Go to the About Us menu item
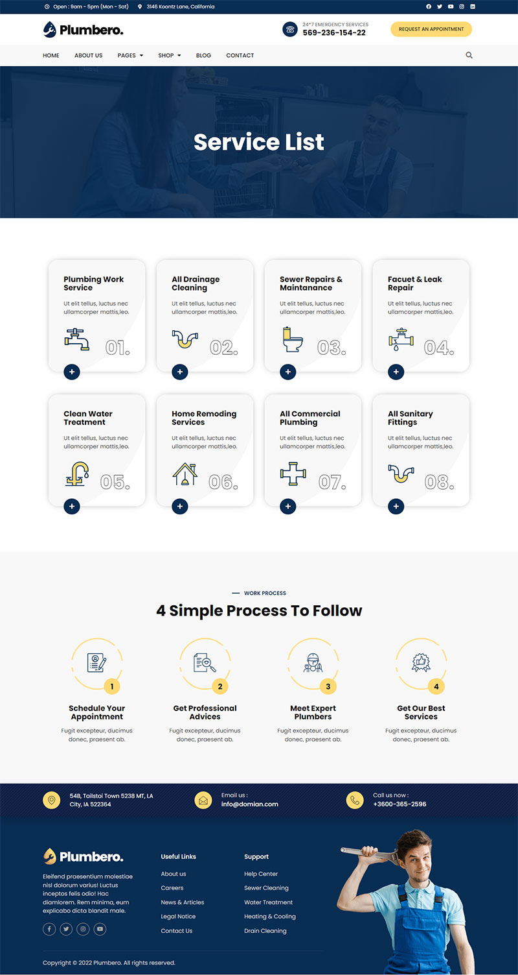Viewport: 518px width, 975px height. (x=88, y=55)
